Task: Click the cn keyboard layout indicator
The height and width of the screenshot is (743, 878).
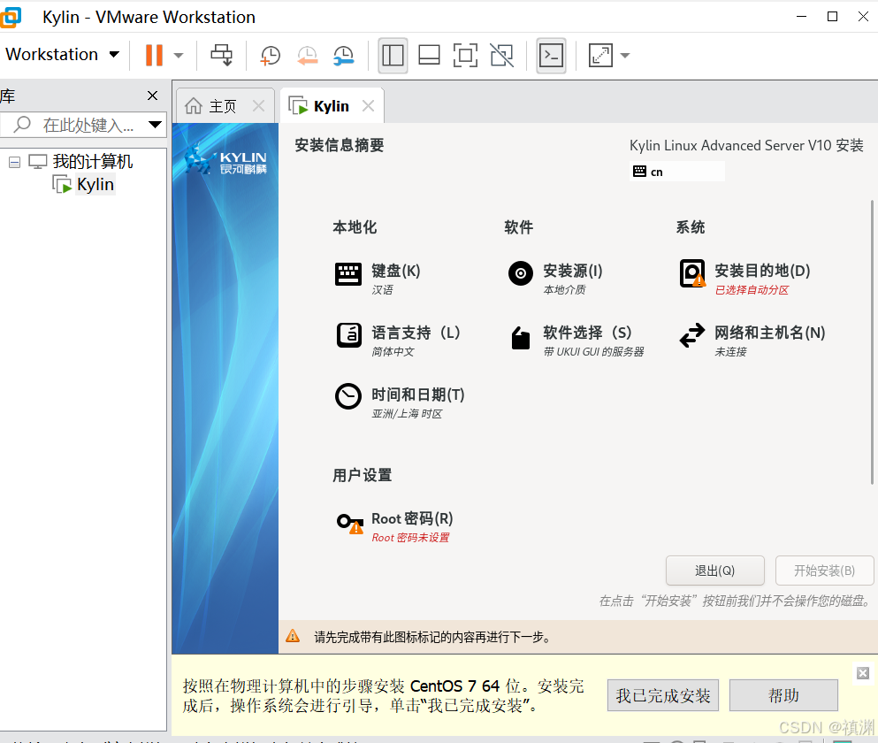Action: [676, 172]
